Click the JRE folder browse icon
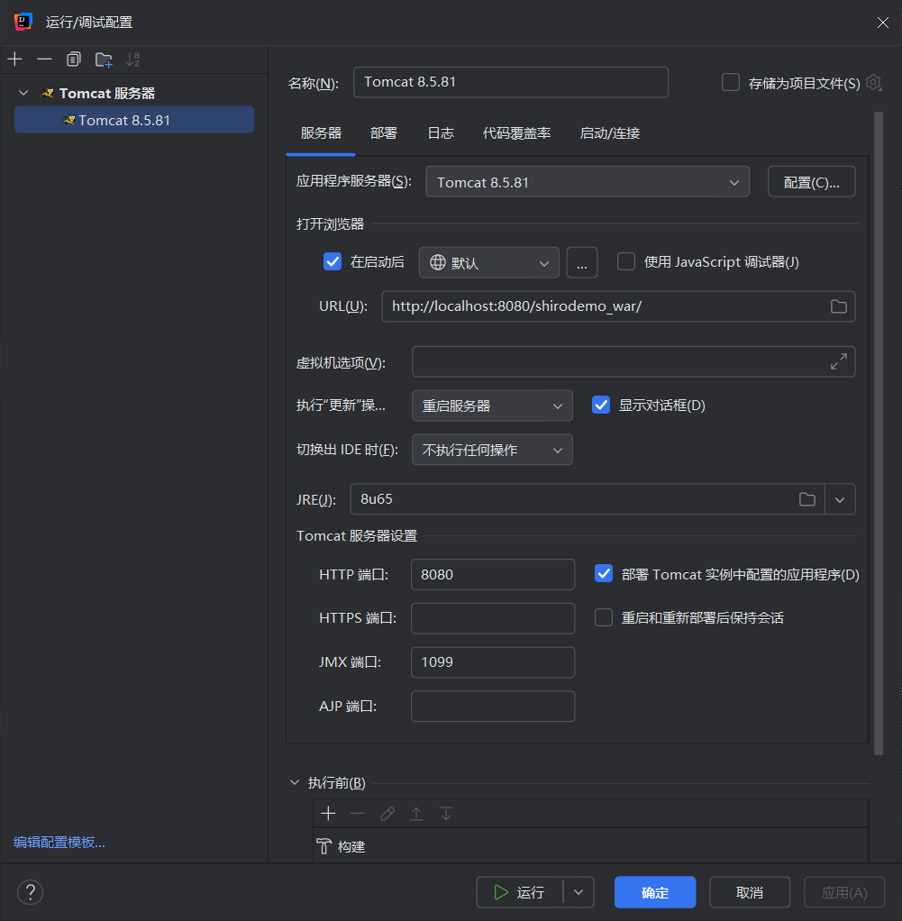The image size is (902, 921). coord(807,499)
